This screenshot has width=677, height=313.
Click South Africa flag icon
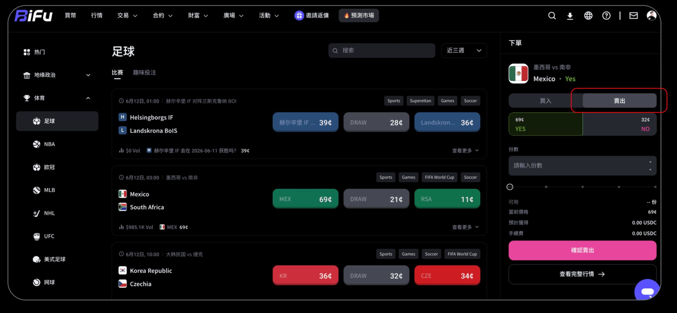click(122, 207)
